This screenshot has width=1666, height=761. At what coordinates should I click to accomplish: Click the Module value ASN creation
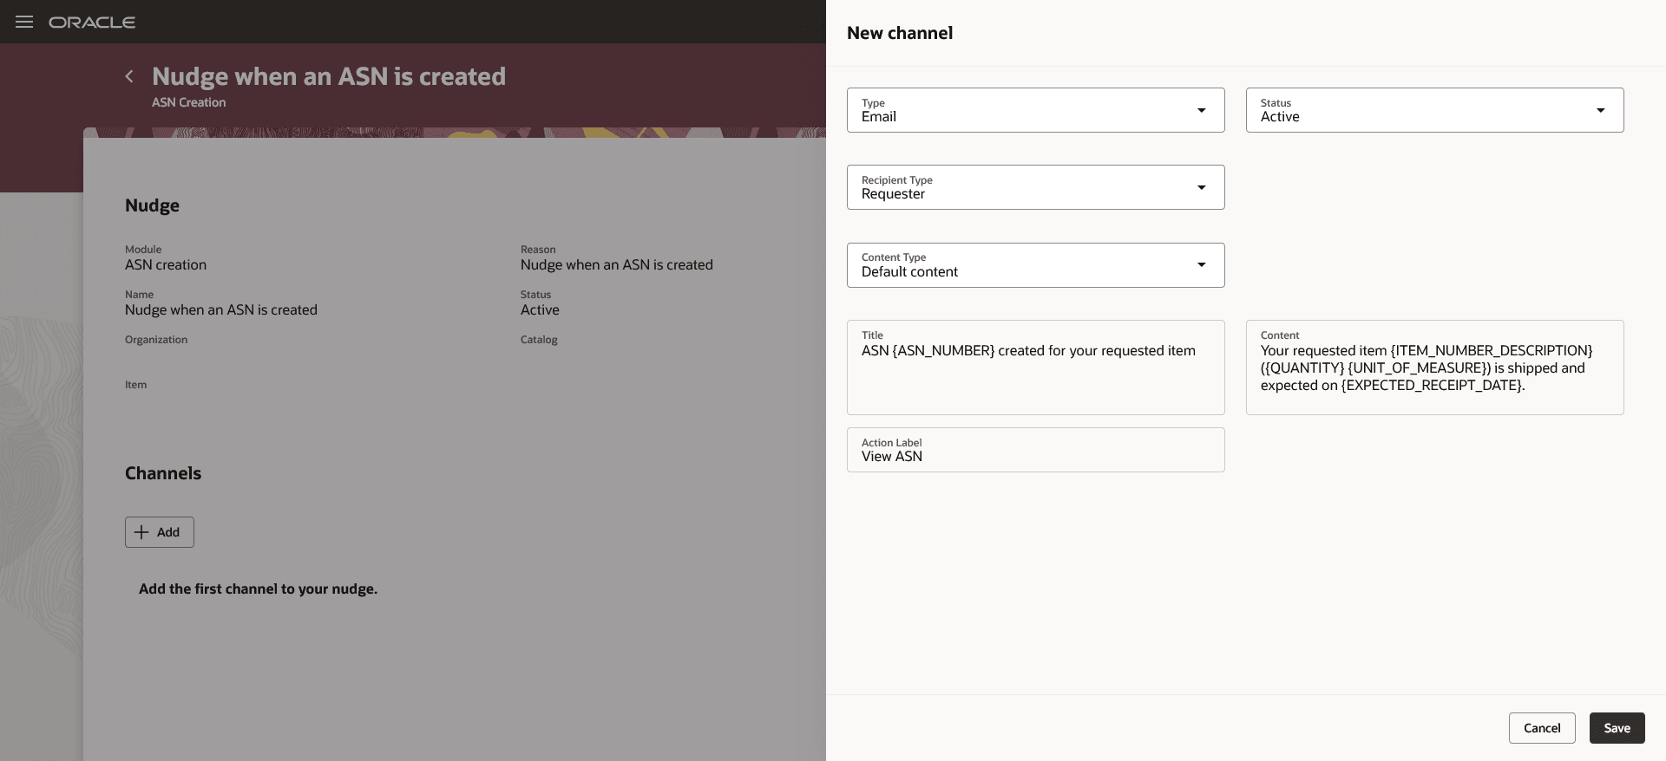click(x=166, y=265)
